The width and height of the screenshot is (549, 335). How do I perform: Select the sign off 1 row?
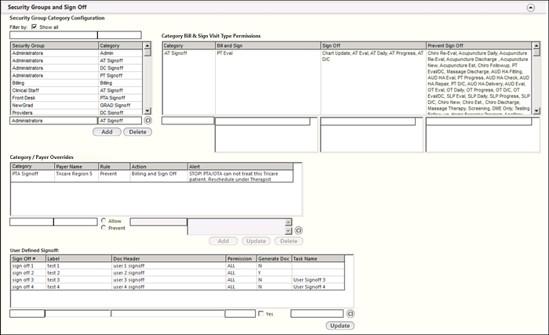(177, 266)
